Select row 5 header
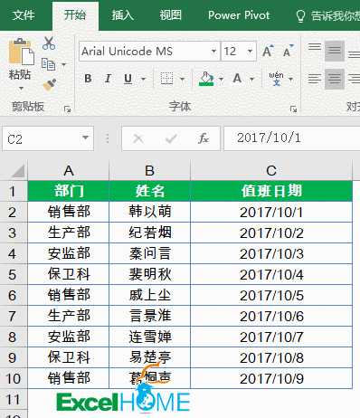This screenshot has width=360, height=418. [x=14, y=274]
